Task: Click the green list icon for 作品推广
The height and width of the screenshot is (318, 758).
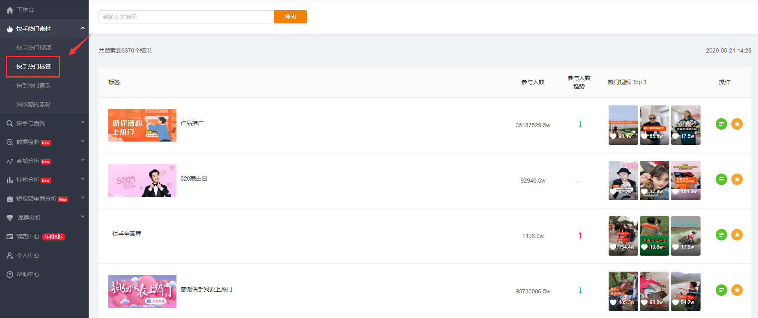Action: pos(721,124)
